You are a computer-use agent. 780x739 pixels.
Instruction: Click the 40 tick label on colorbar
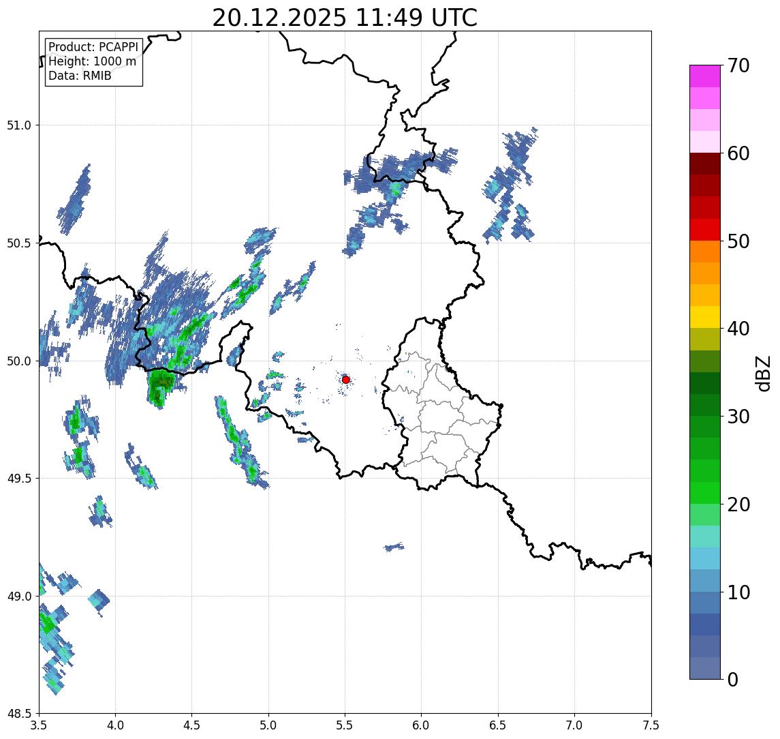coord(738,329)
